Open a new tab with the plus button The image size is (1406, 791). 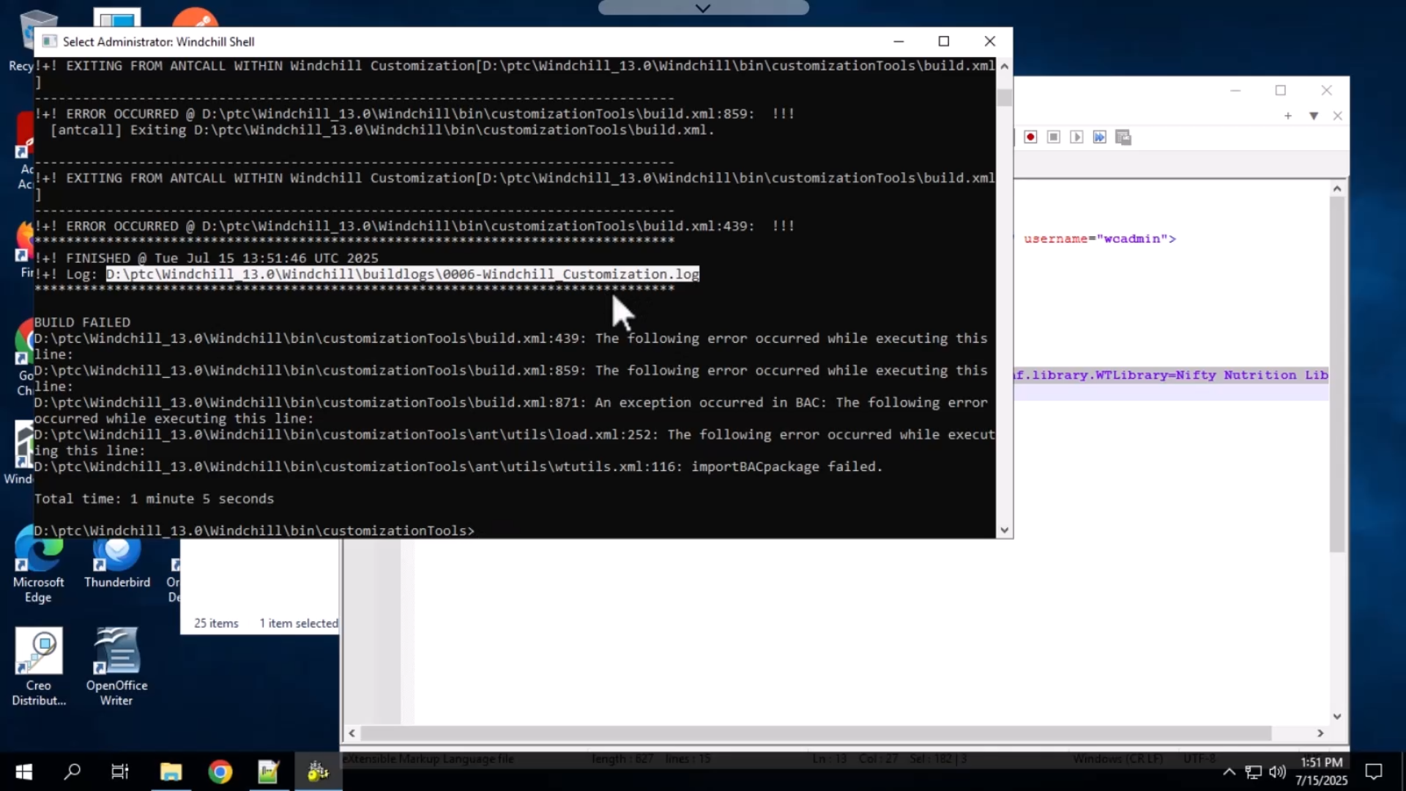coord(1287,116)
